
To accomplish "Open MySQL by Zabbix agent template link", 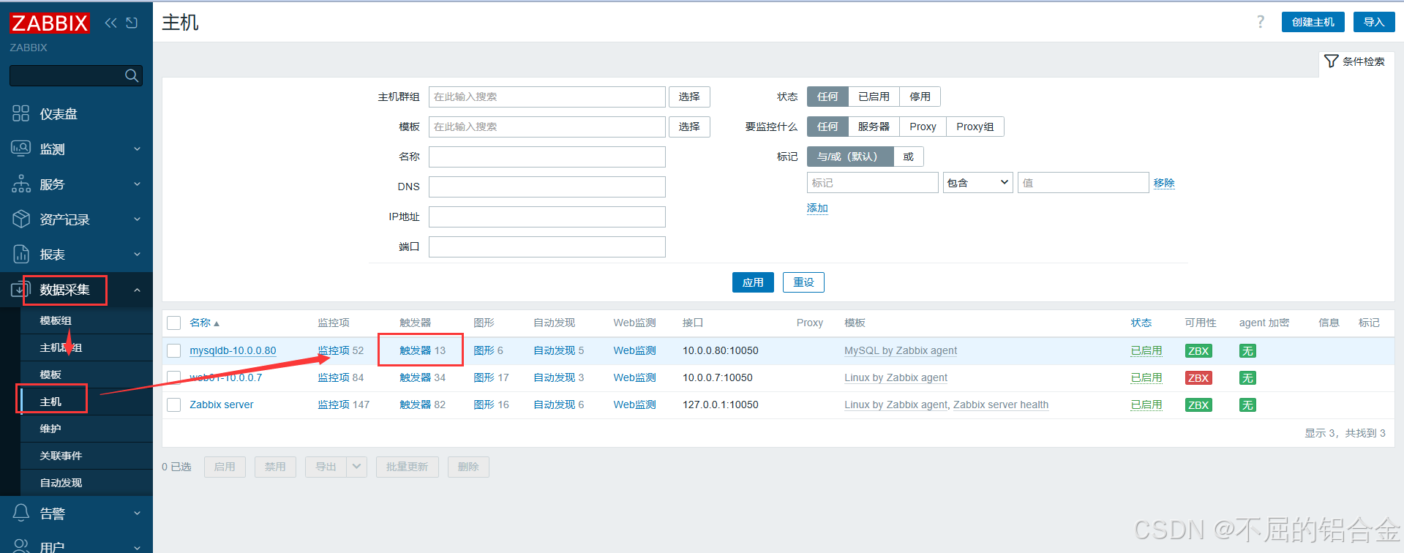I will tap(901, 350).
